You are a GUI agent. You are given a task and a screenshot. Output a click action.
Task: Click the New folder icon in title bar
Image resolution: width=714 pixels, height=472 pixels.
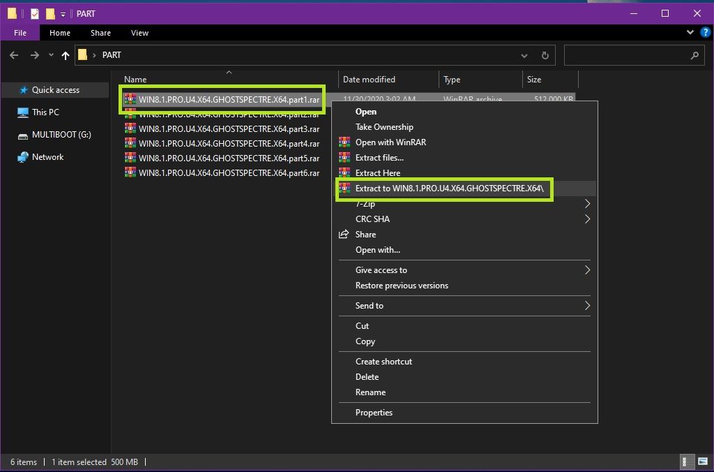tap(50, 14)
